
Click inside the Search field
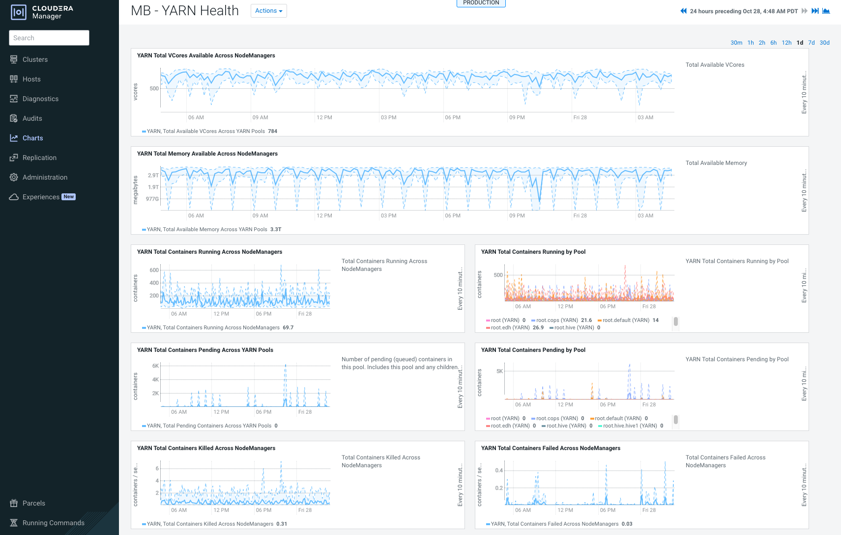click(49, 38)
